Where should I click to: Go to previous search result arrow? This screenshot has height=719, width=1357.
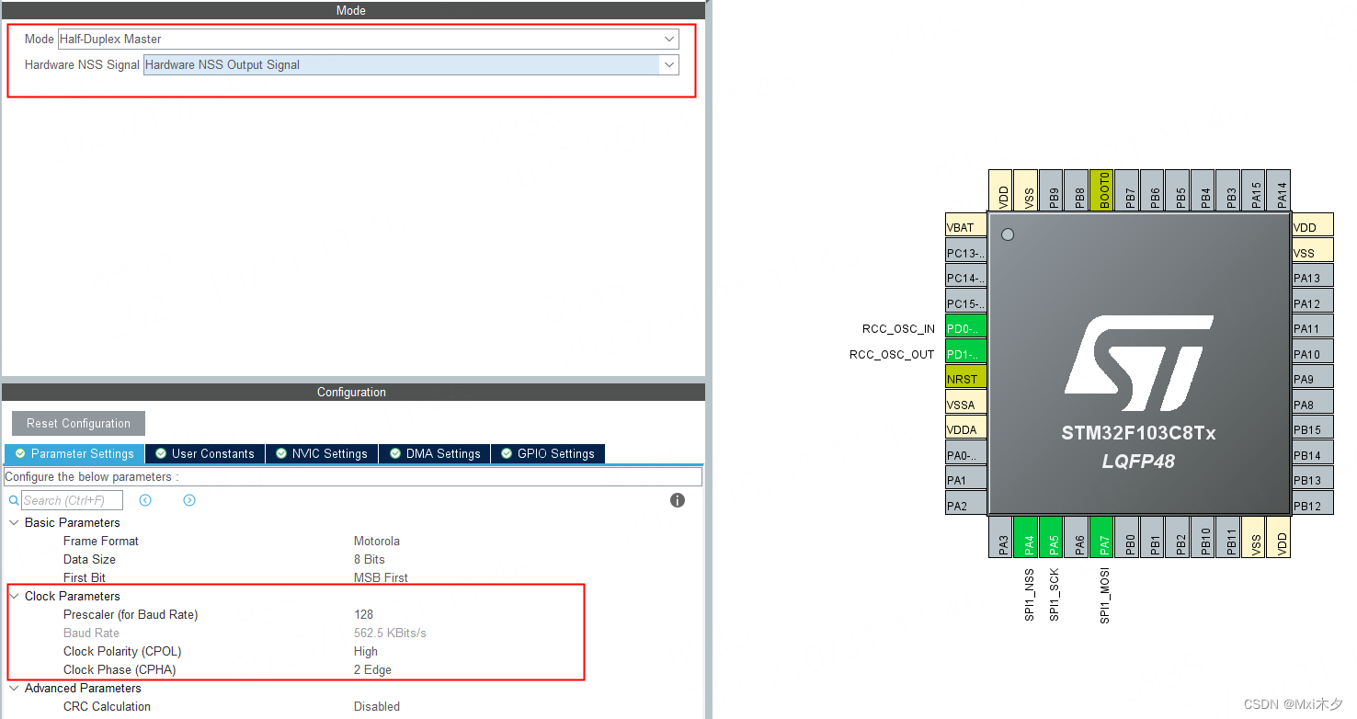[x=145, y=500]
